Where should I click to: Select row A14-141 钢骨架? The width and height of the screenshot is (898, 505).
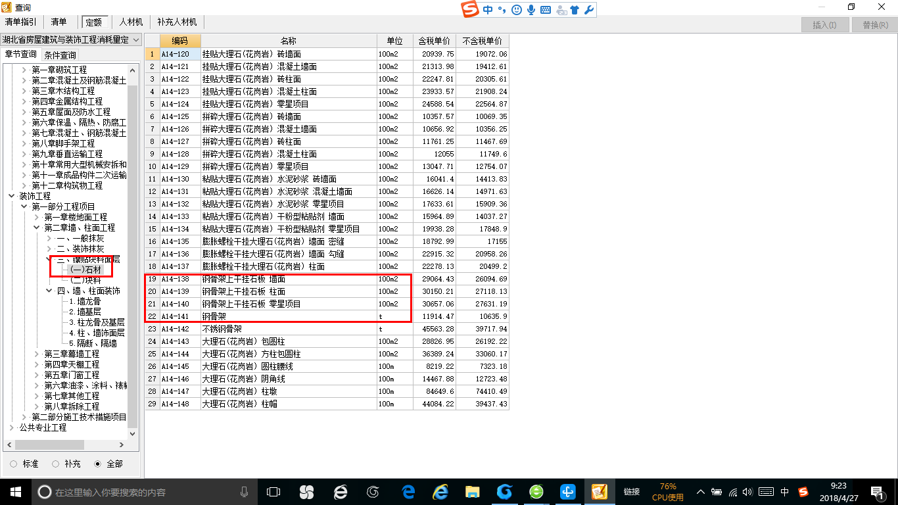click(327, 317)
